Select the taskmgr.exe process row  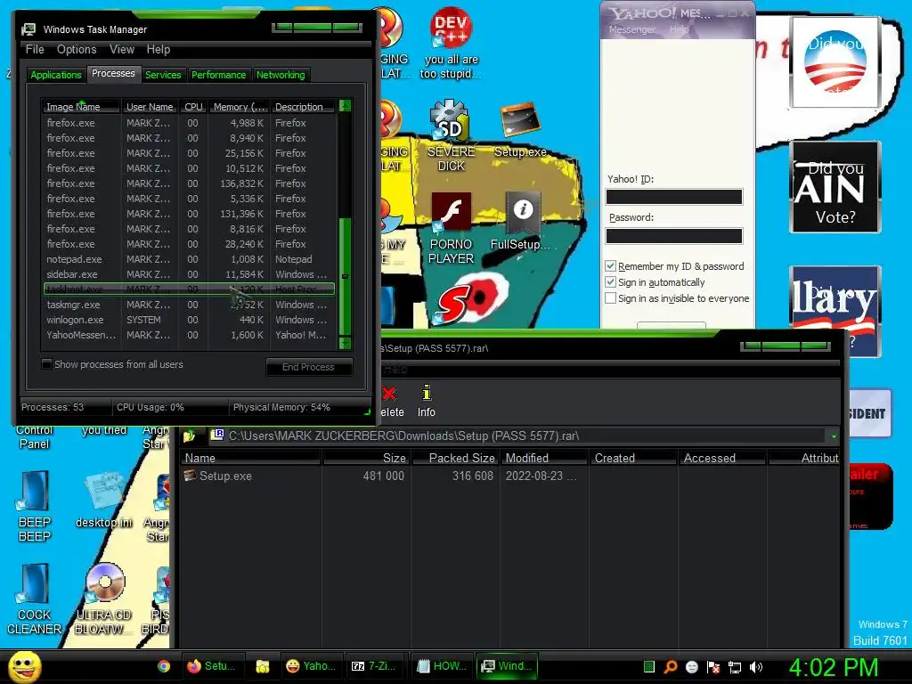coord(189,305)
